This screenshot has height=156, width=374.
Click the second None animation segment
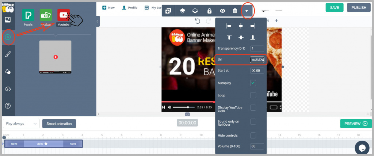coord(73,144)
